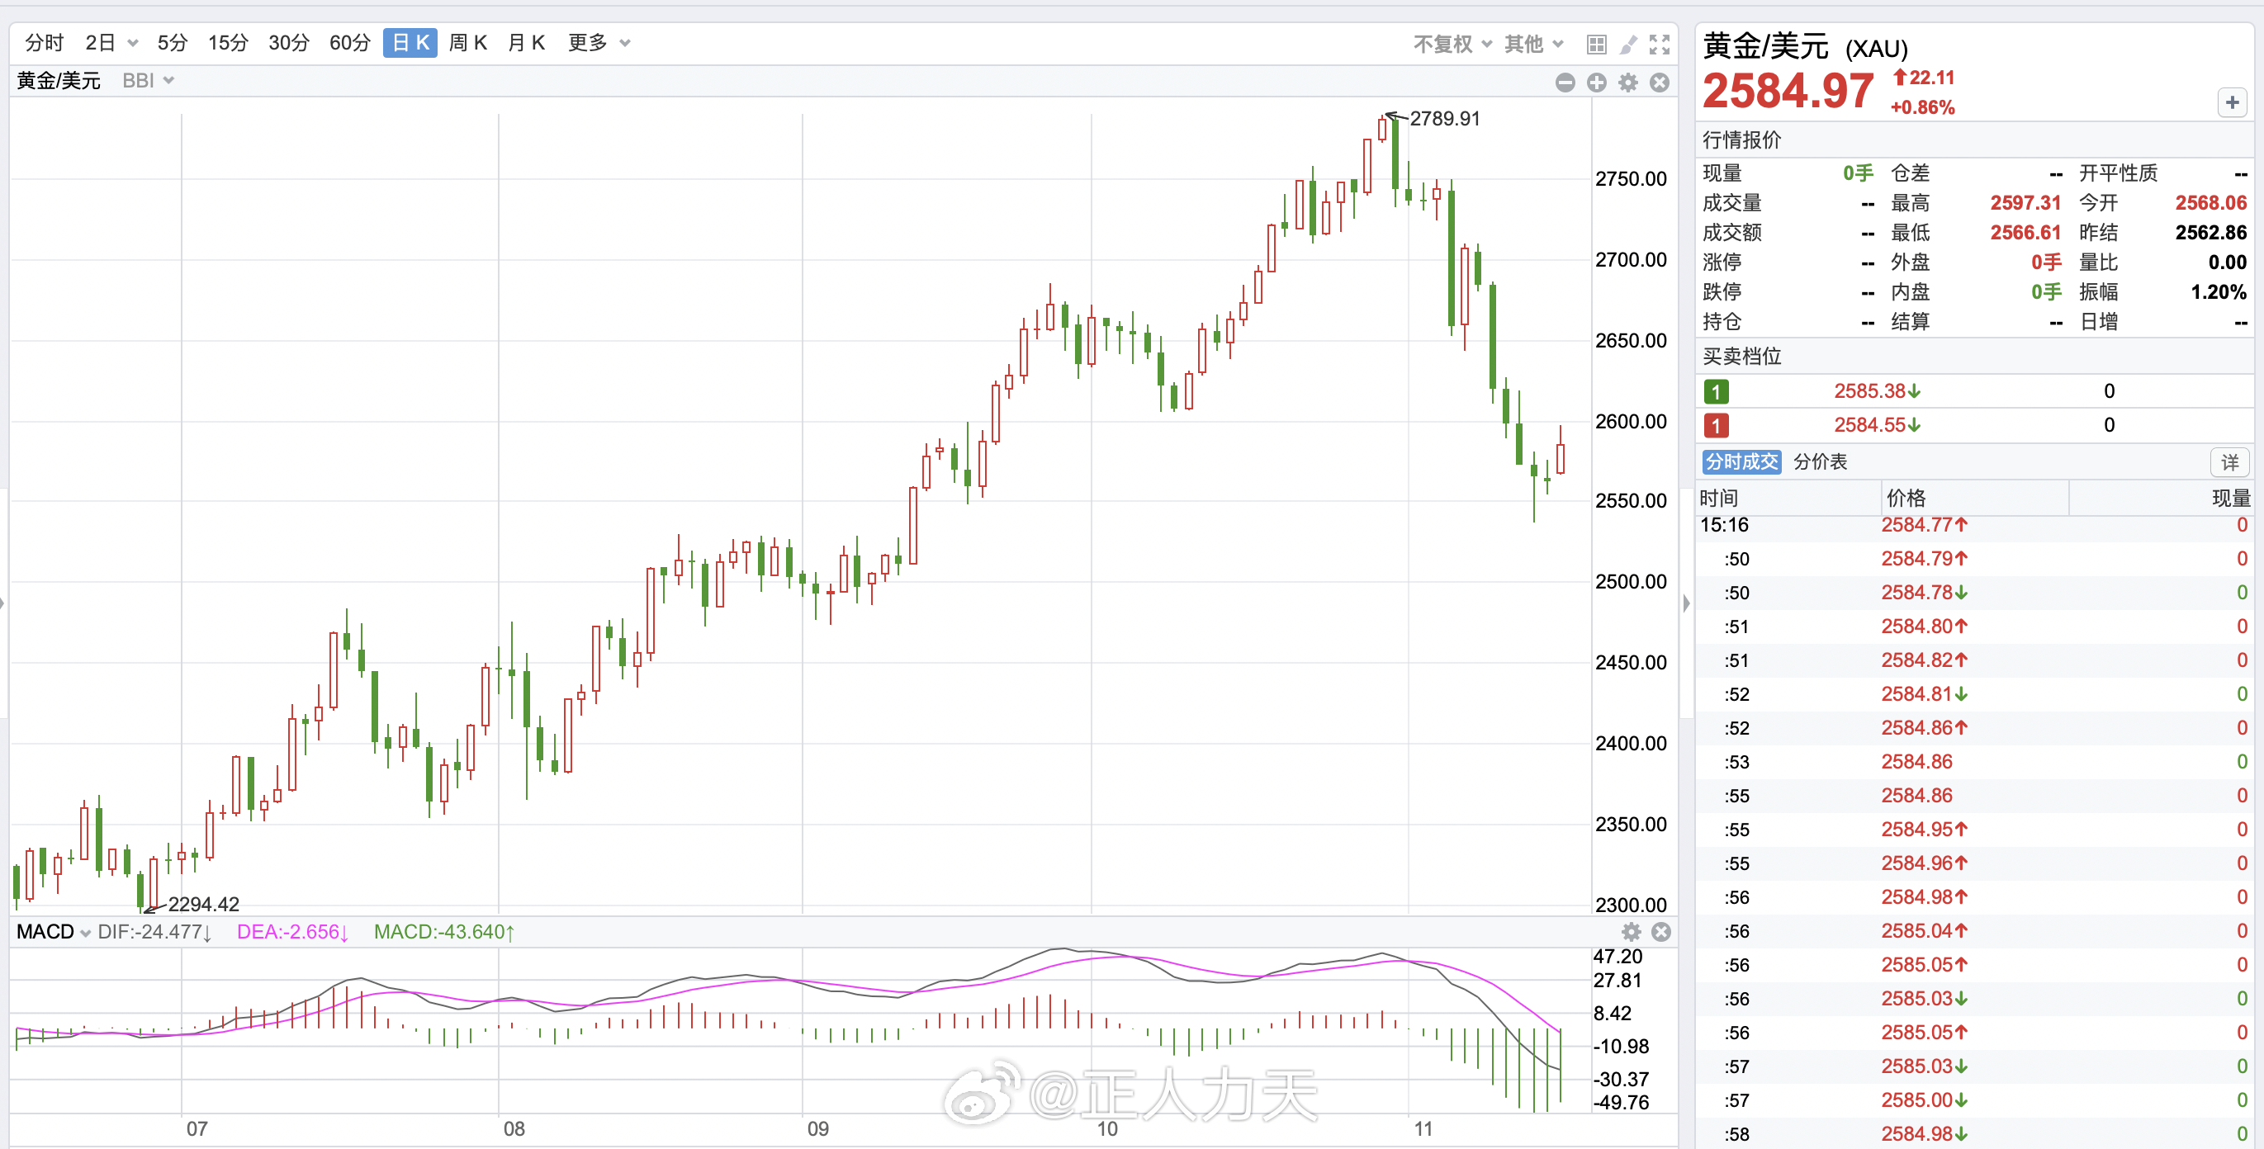Image resolution: width=2264 pixels, height=1149 pixels.
Task: Open main chart settings gear
Action: point(1627,83)
